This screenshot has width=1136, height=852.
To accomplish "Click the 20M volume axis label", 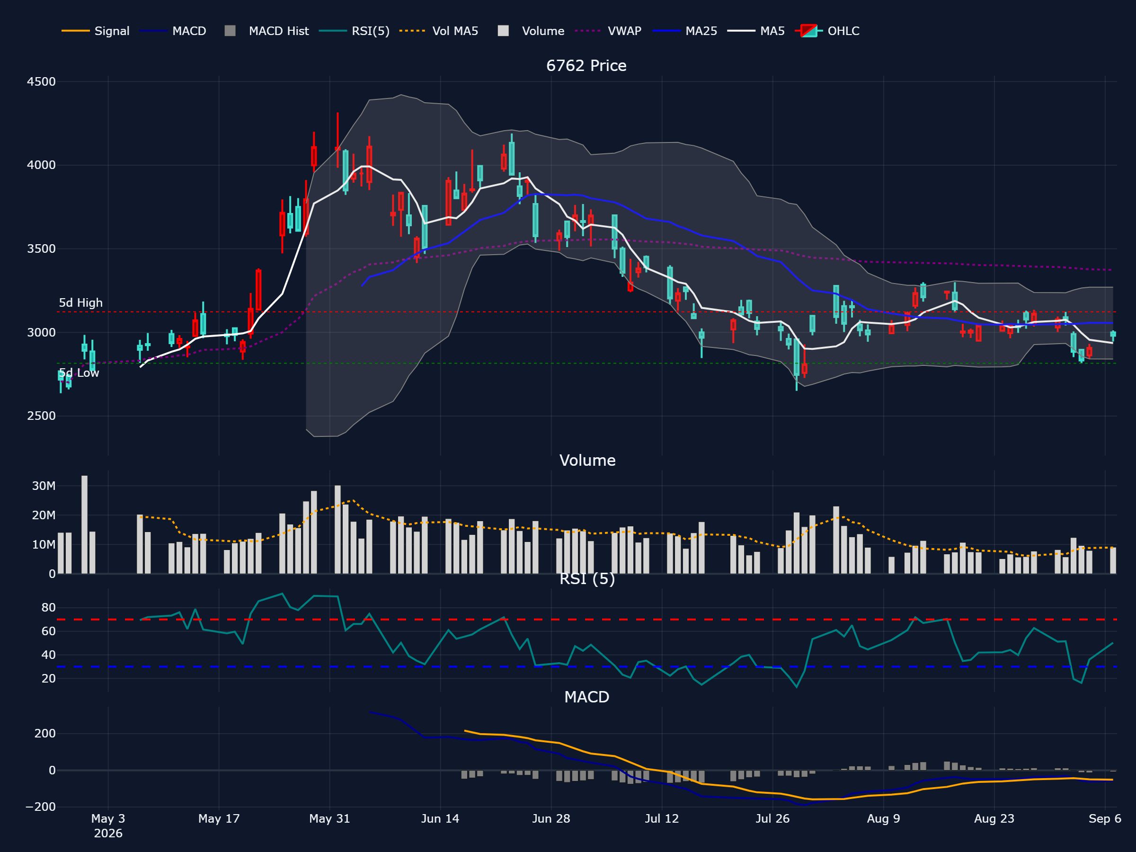I will tap(44, 515).
